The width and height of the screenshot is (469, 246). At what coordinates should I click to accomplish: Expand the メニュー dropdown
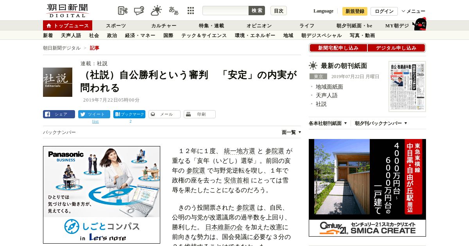(x=414, y=11)
